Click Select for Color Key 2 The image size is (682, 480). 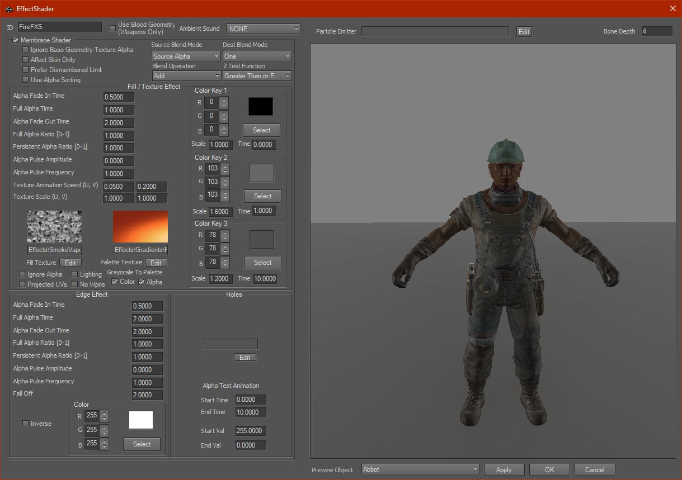pyautogui.click(x=262, y=196)
